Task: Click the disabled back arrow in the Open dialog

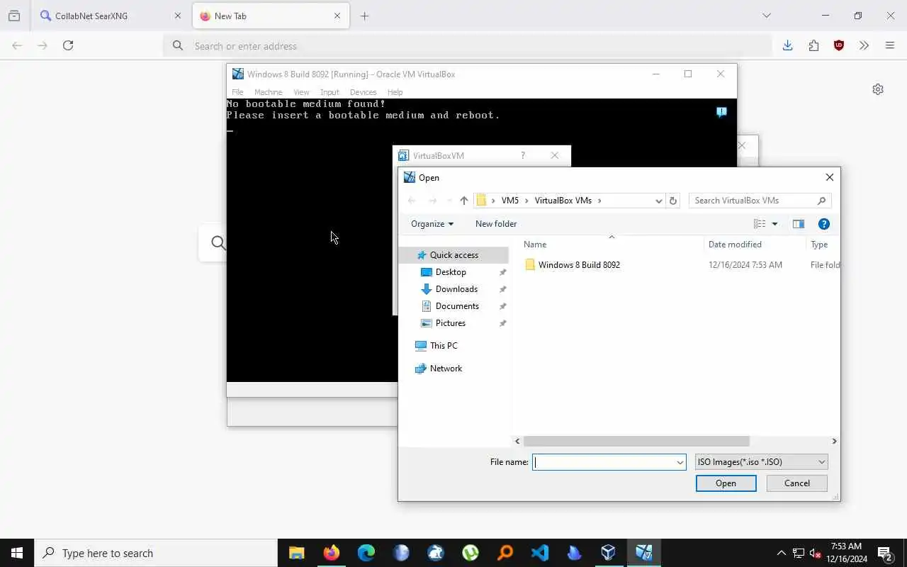Action: point(412,201)
